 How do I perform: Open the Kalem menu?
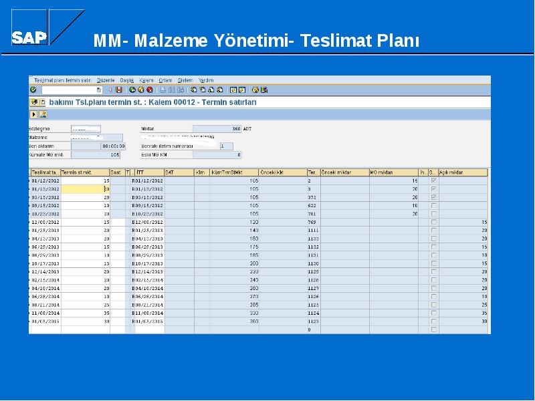click(x=146, y=80)
